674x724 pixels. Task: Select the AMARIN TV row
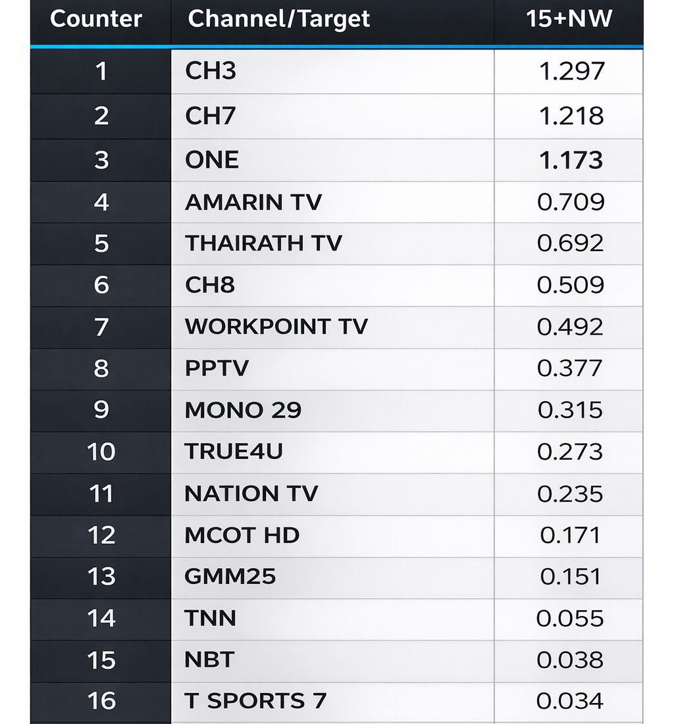click(x=253, y=202)
